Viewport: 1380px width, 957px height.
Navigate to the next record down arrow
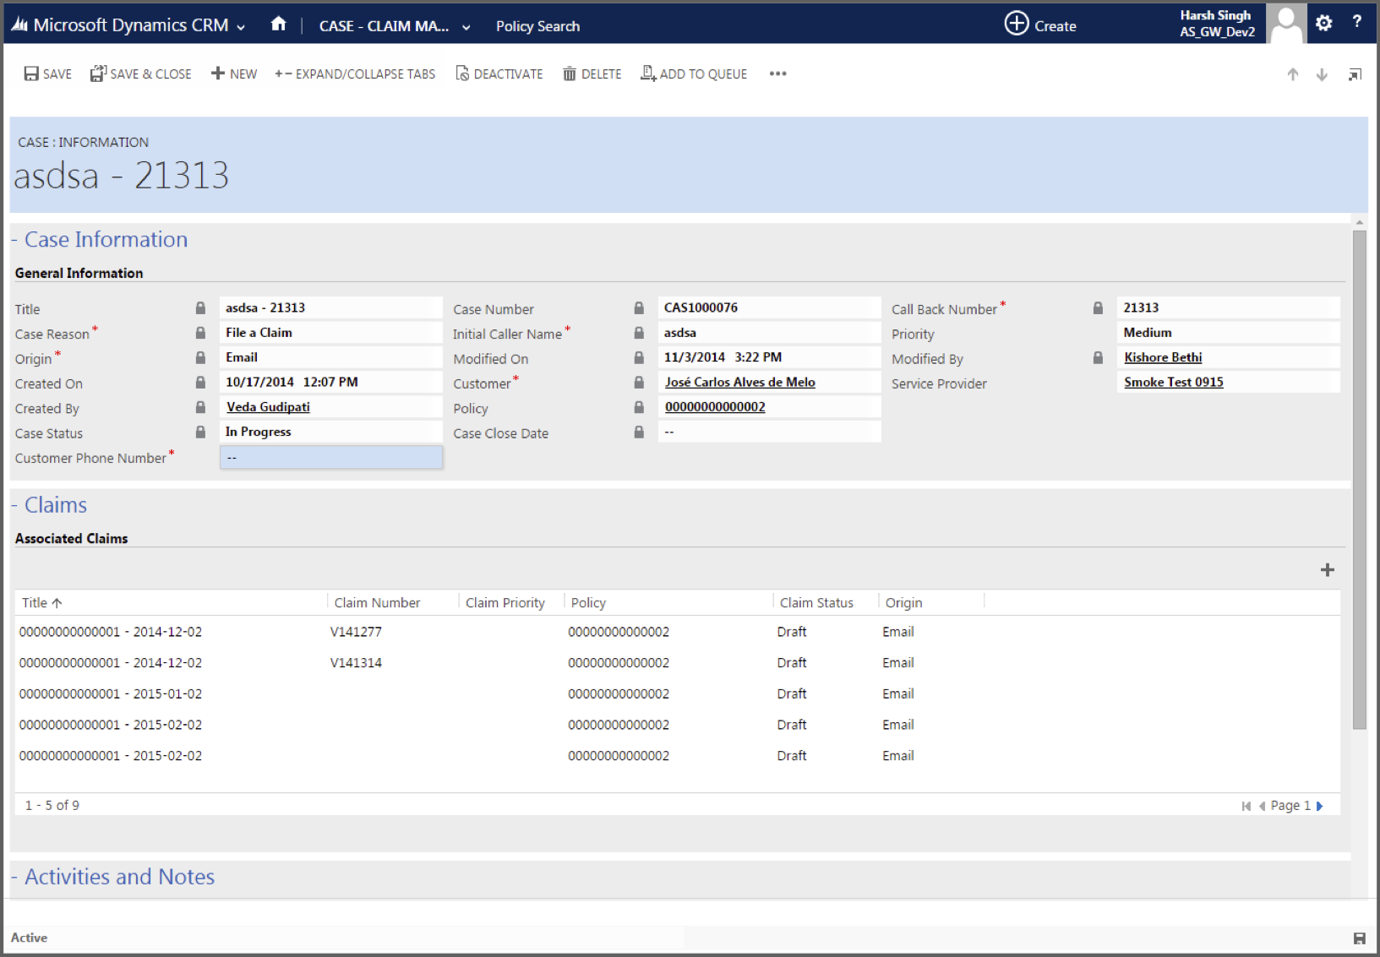[1322, 75]
